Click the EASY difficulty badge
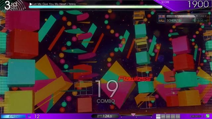The height and width of the screenshot is (119, 212). (13, 116)
